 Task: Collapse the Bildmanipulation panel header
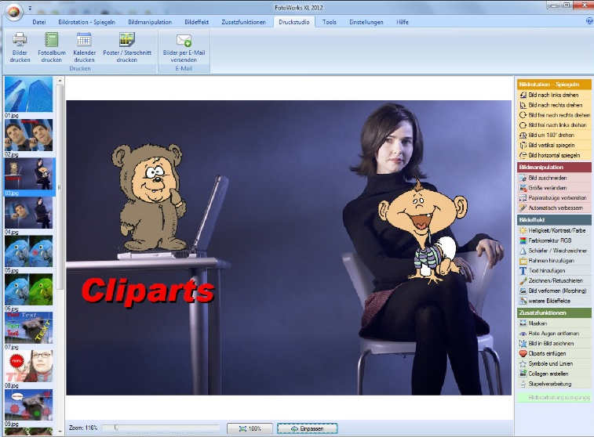coord(554,167)
